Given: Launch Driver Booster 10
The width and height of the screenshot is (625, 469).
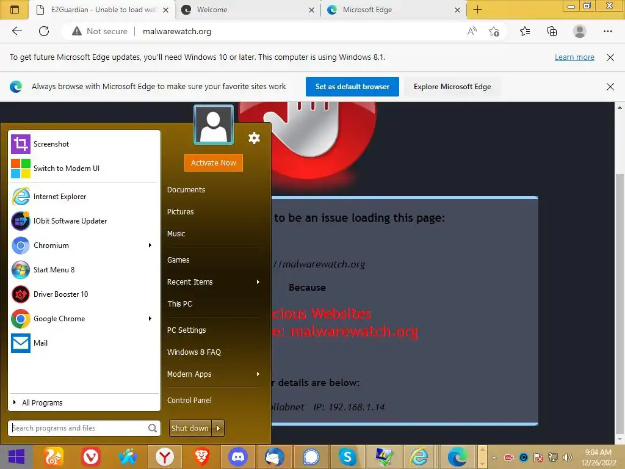Looking at the screenshot, I should [x=84, y=294].
